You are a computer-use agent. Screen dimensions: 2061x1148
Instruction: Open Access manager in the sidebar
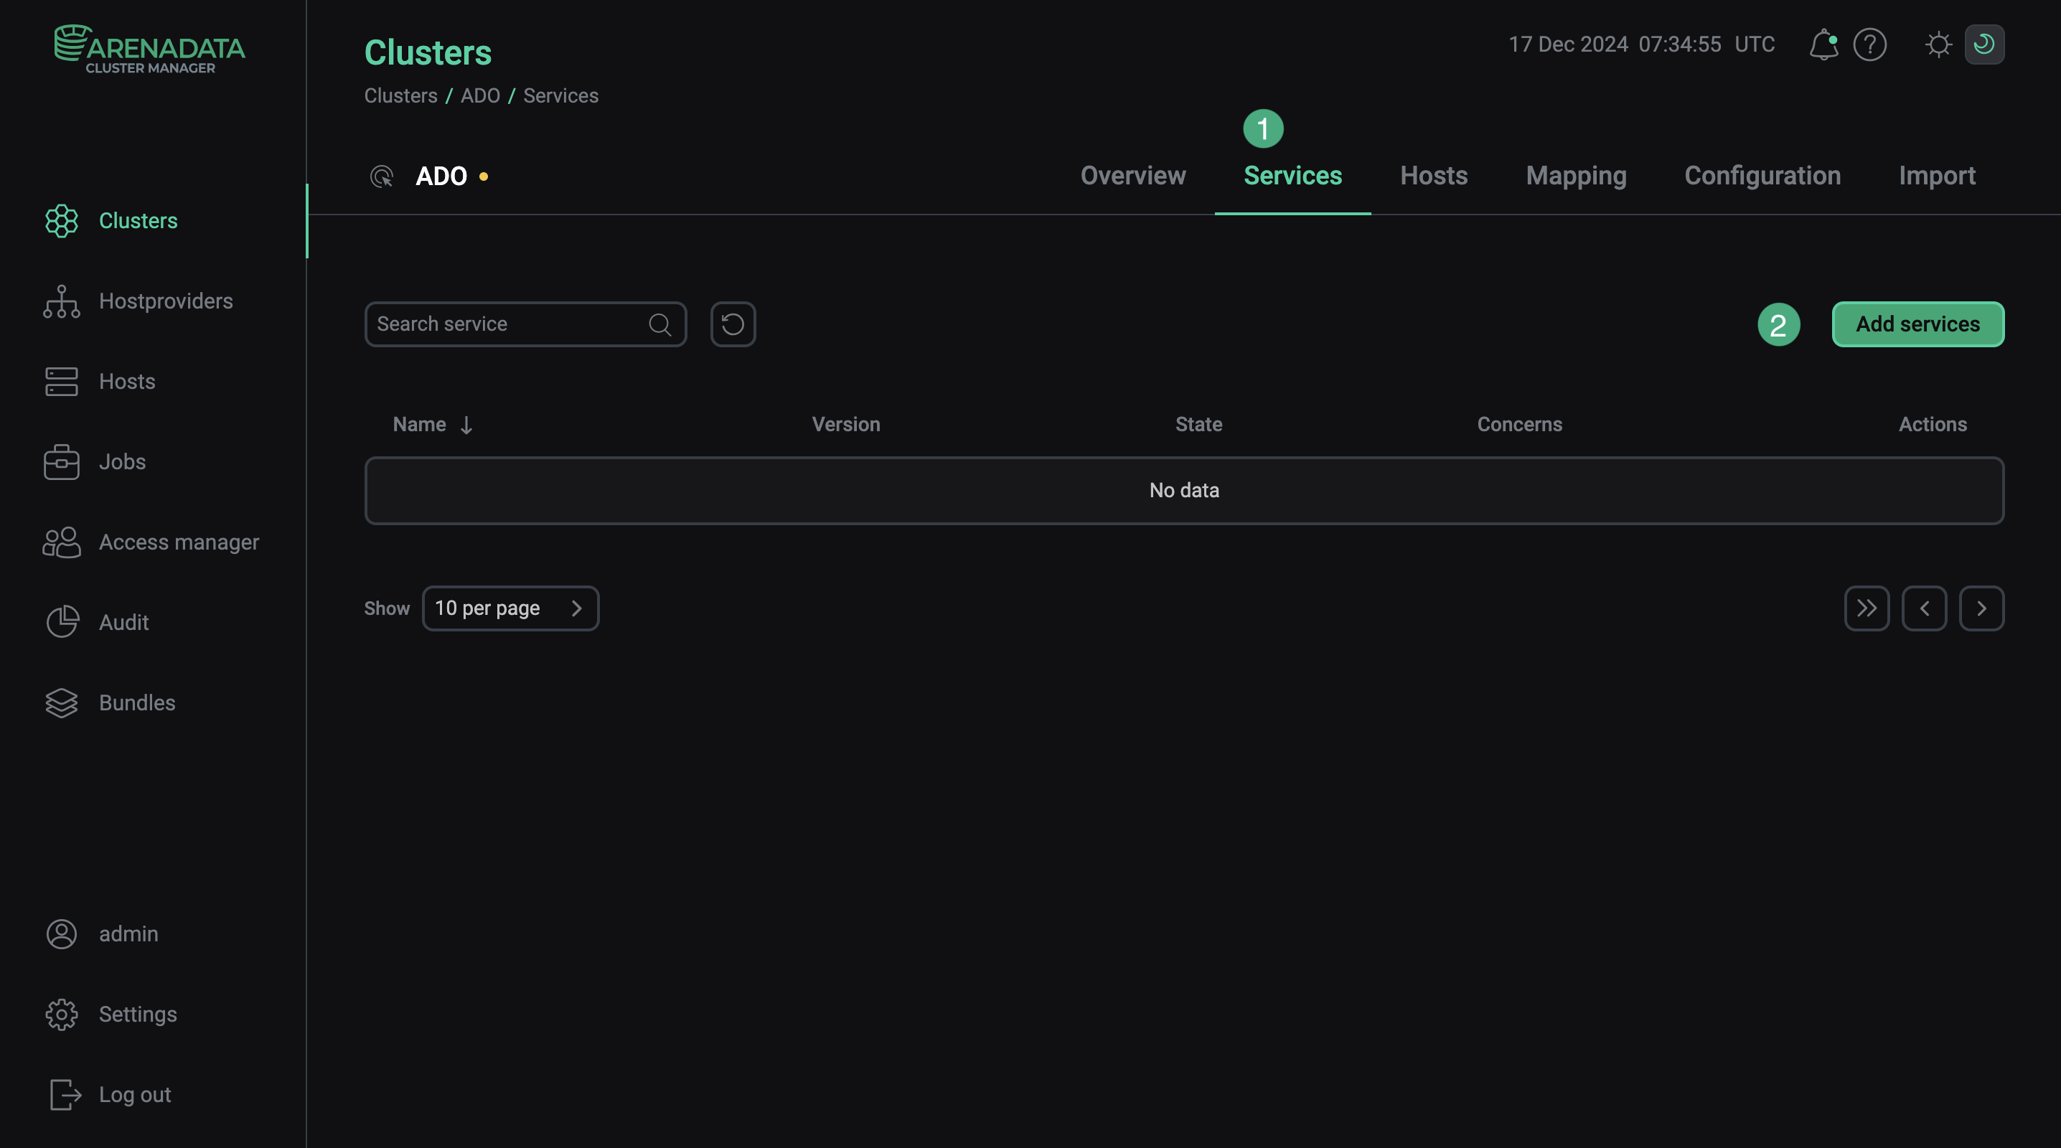179,542
